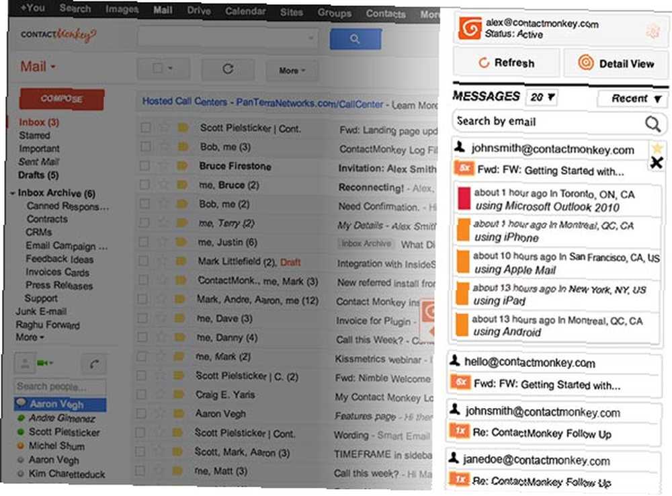Click the Gmail search input field
The image size is (672, 496).
228,38
